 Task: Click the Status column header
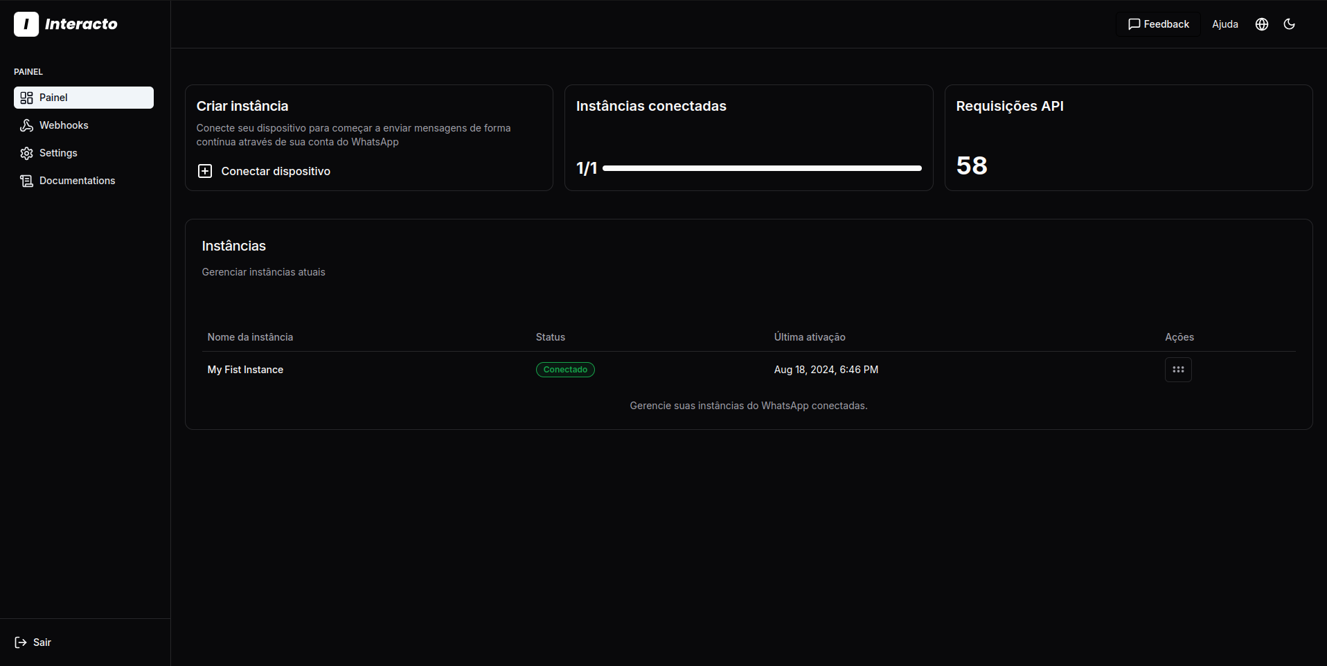[x=551, y=337]
